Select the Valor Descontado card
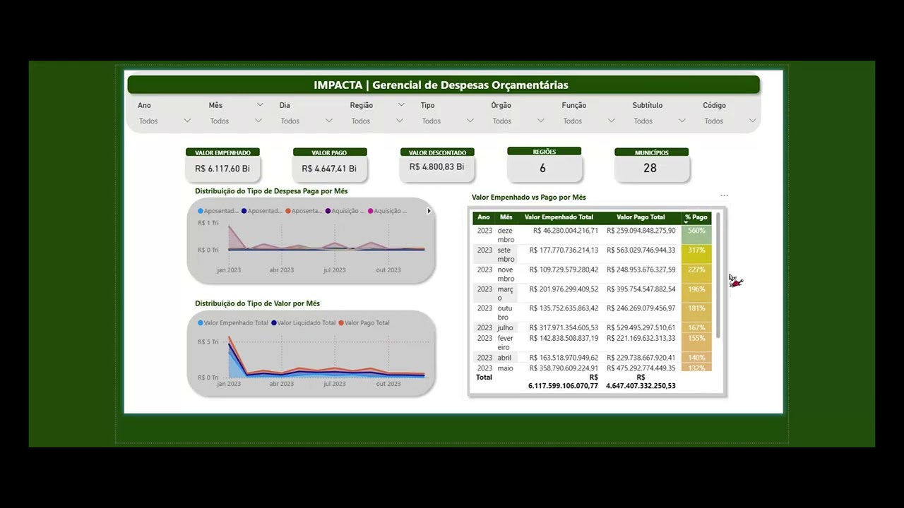904x508 pixels. pos(436,164)
